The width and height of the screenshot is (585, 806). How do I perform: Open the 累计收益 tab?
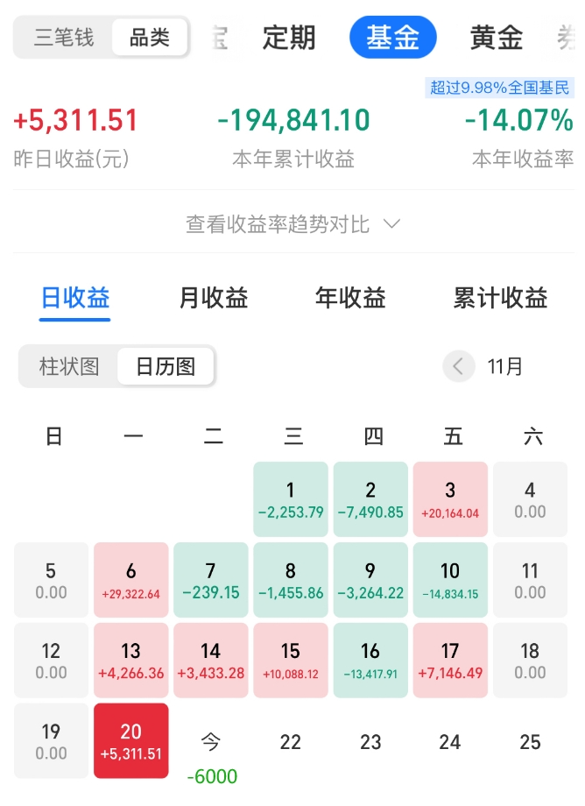click(500, 298)
